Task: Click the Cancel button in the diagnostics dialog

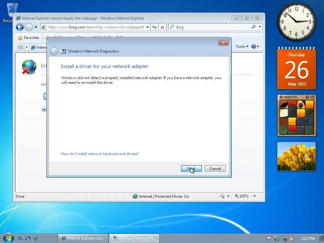Action: [x=215, y=168]
